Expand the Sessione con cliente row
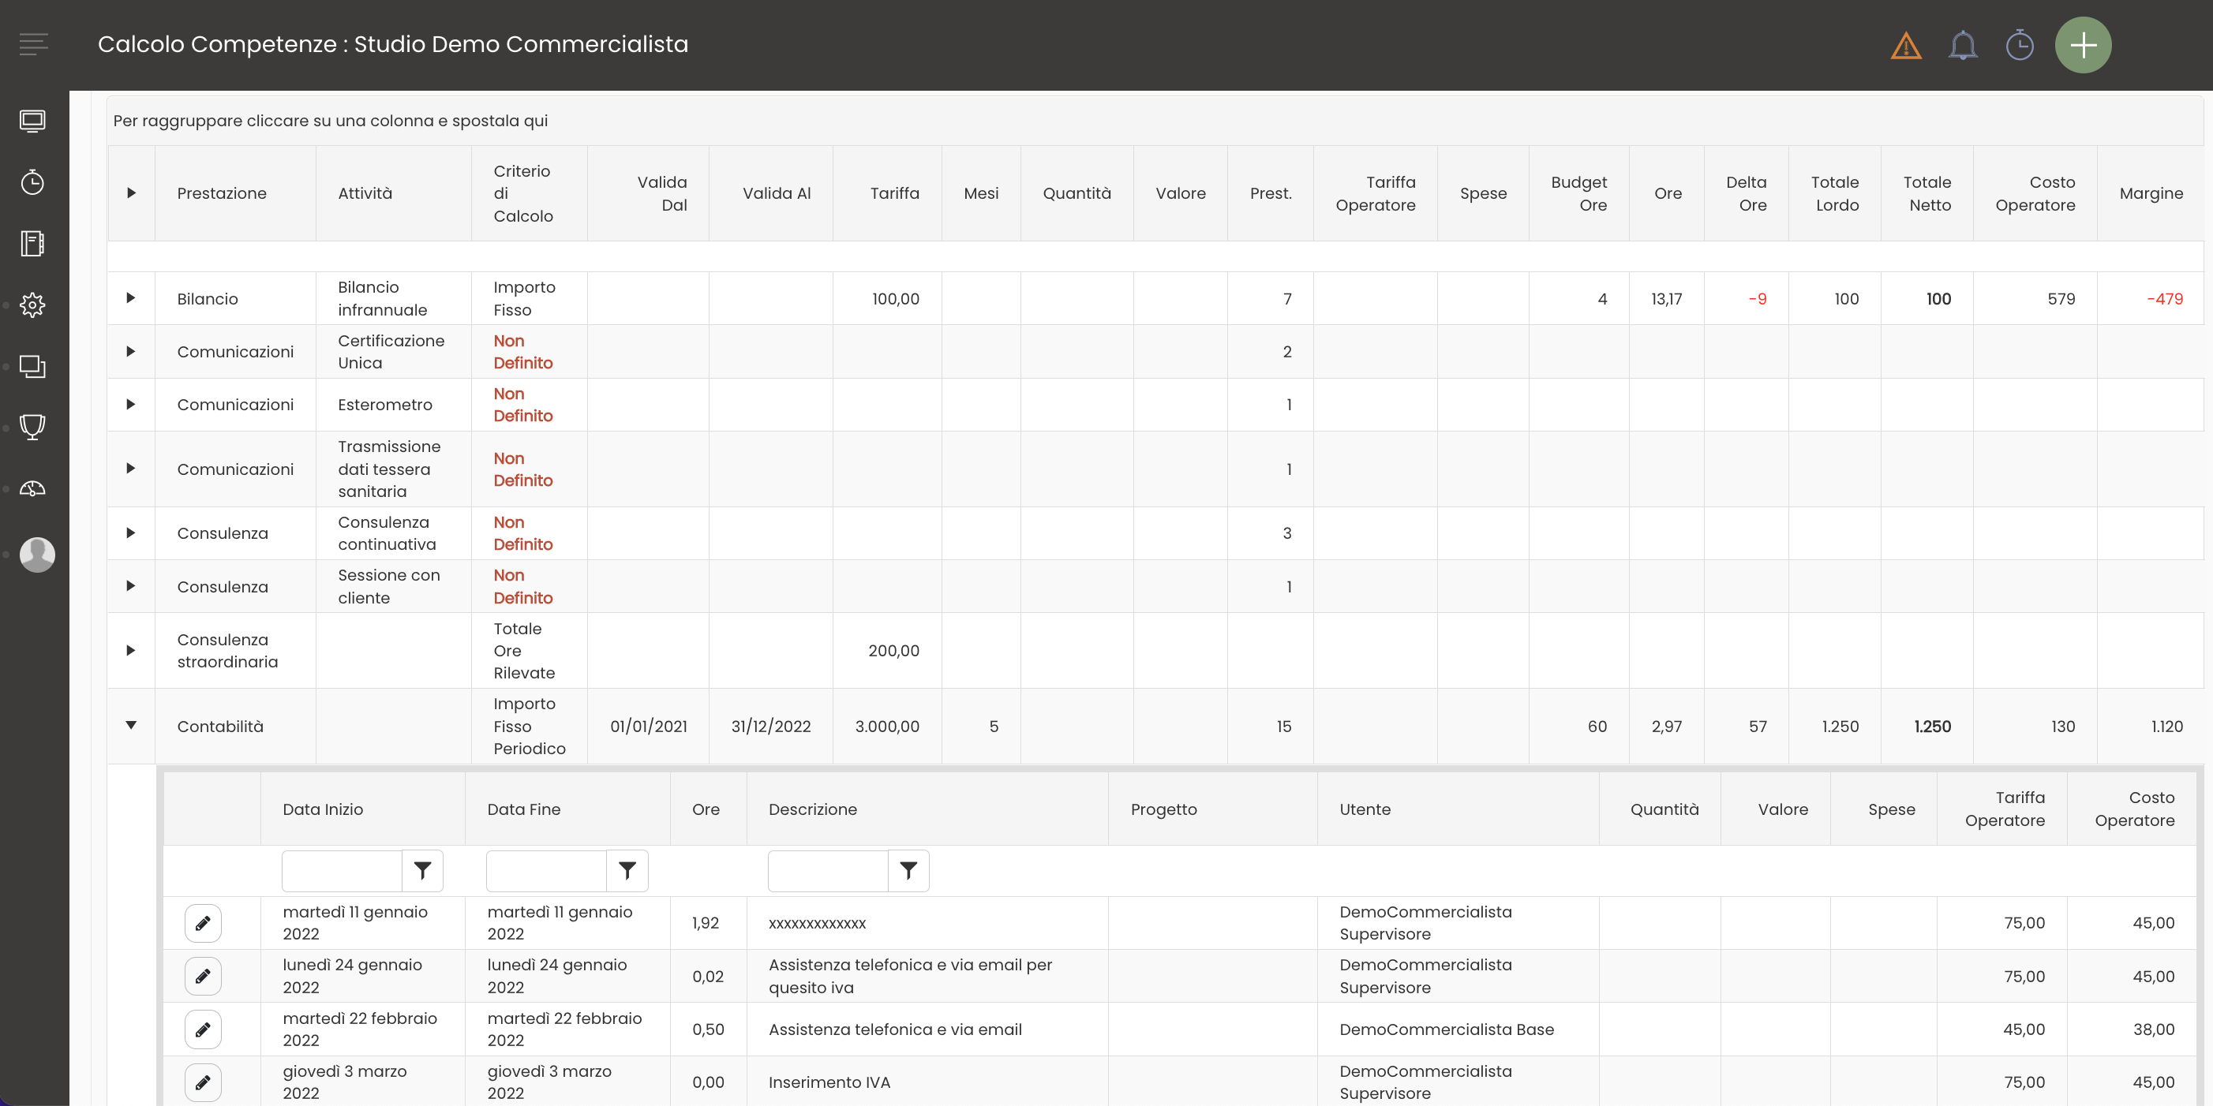Viewport: 2213px width, 1106px height. (x=130, y=586)
